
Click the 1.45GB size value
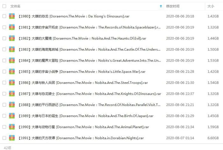[213, 116]
